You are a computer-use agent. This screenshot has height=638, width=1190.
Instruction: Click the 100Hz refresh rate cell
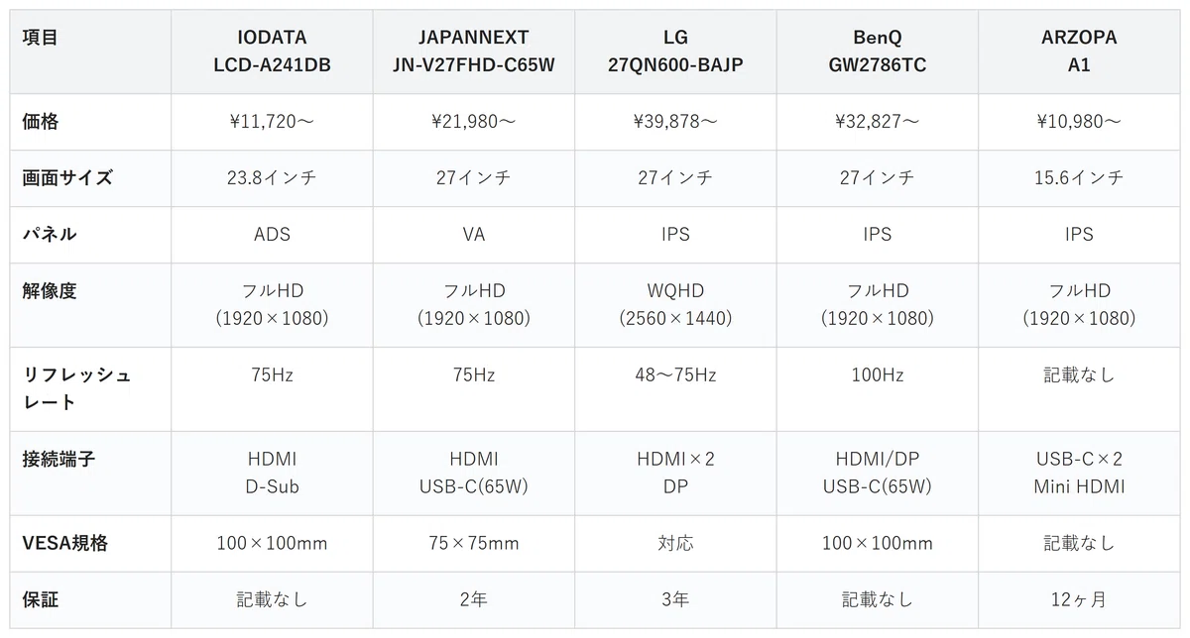click(877, 389)
